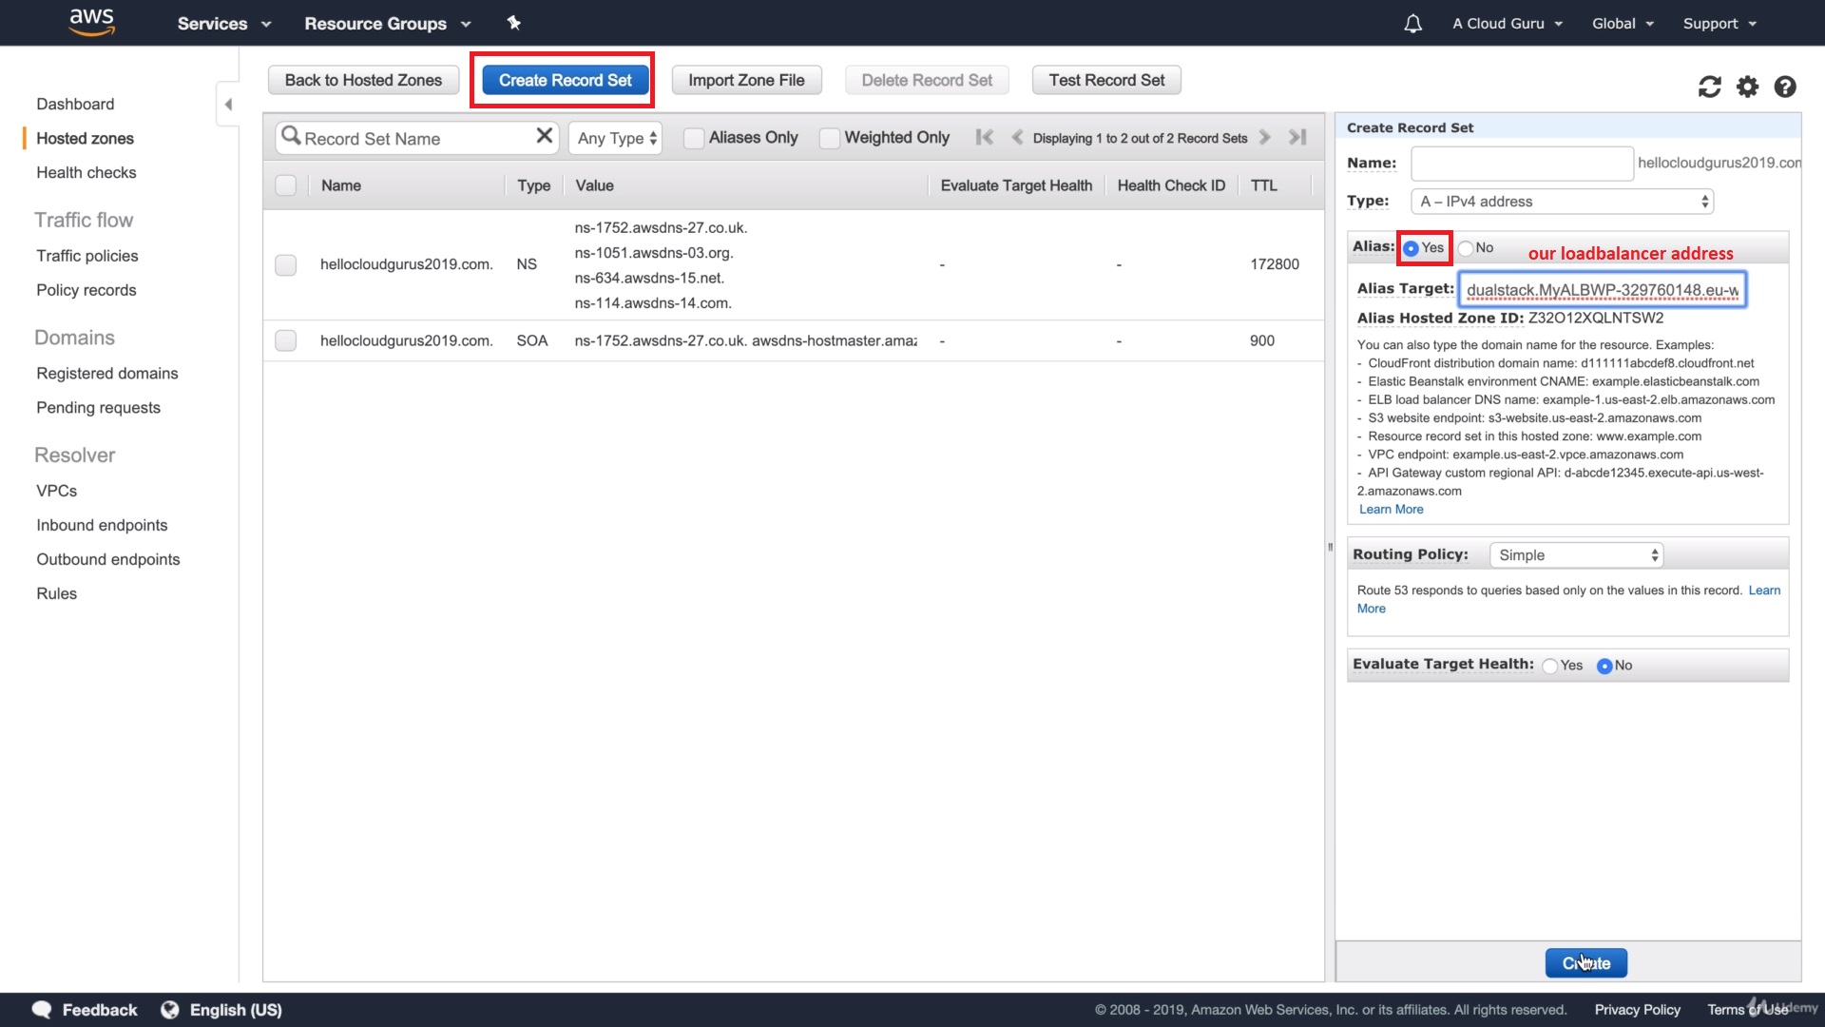Click Import Zone File button
This screenshot has height=1027, width=1825.
coord(746,80)
